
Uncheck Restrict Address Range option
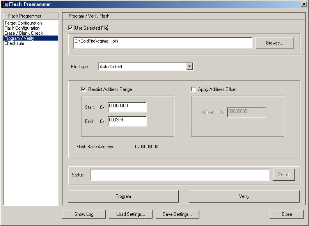pos(83,89)
